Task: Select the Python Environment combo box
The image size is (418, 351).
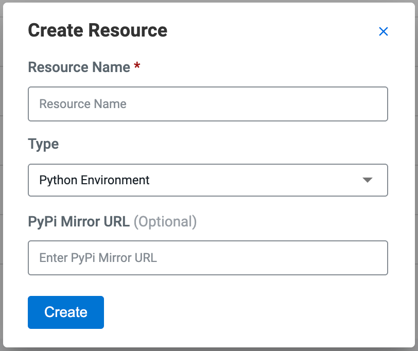Action: coord(207,180)
